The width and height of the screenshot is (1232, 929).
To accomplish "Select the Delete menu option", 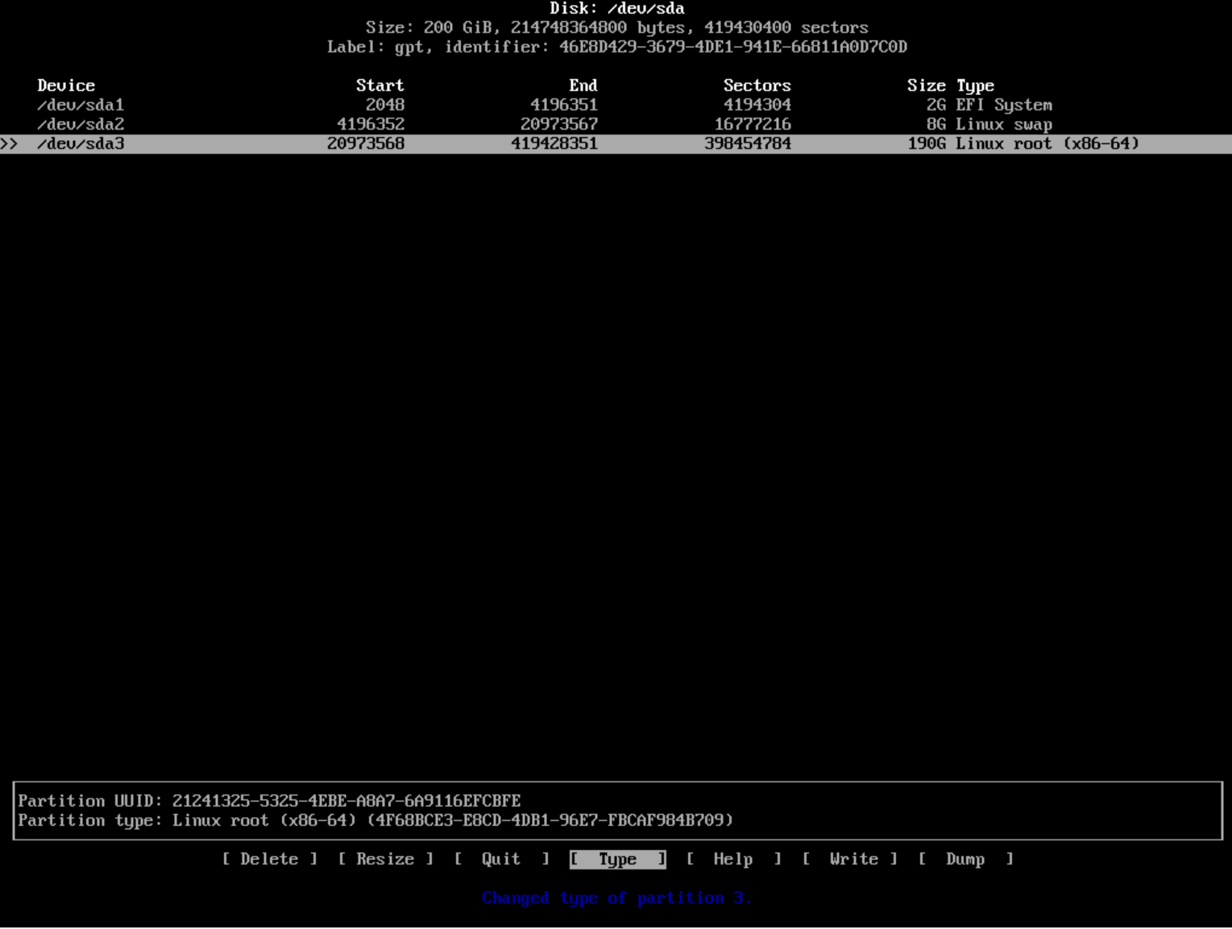I will point(269,859).
